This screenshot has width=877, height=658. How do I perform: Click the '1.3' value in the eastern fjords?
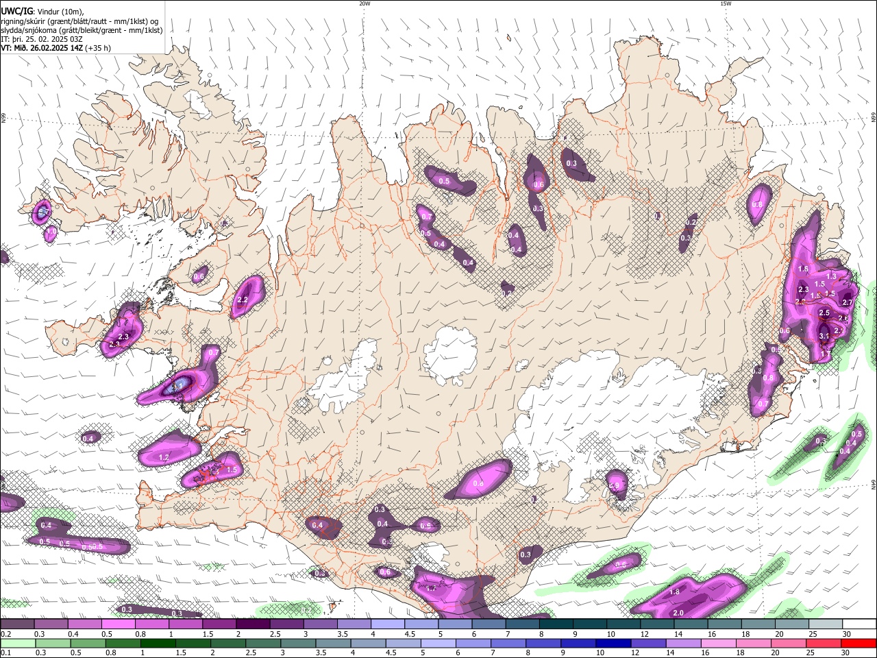(832, 276)
